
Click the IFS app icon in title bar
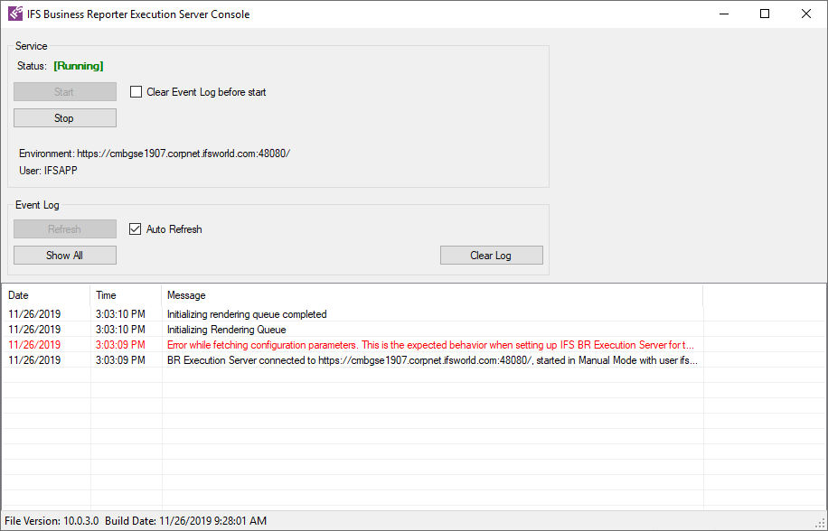coord(15,14)
